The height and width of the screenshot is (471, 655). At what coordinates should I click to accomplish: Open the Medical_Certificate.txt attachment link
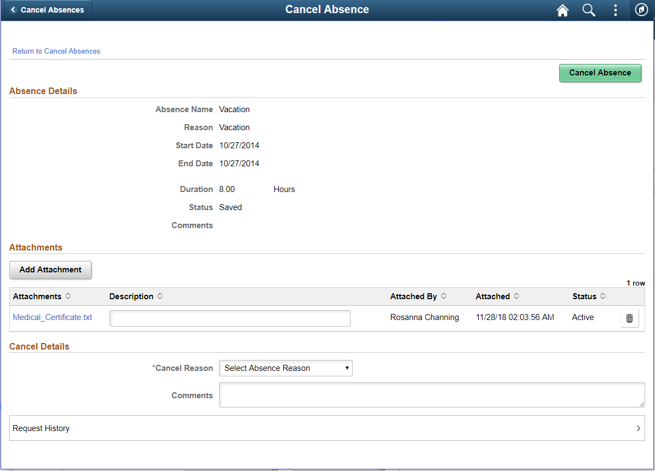(53, 317)
